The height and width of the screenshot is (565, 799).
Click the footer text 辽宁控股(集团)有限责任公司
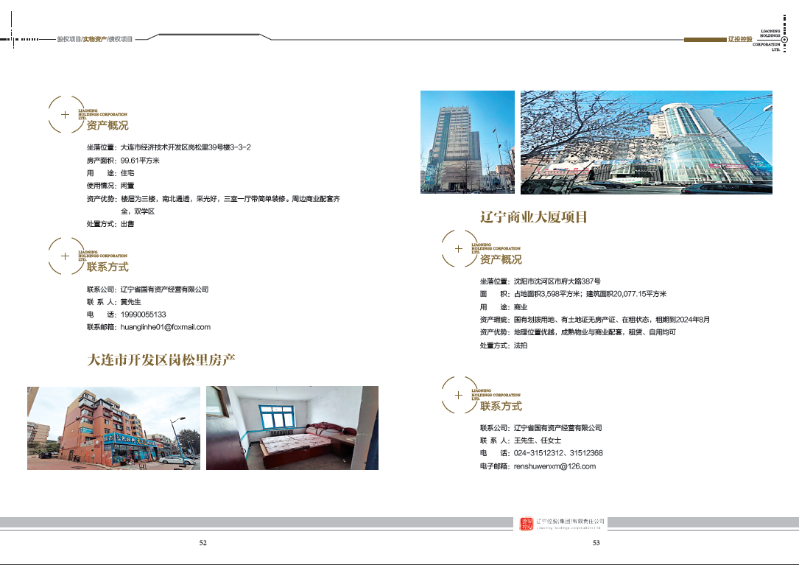click(x=570, y=522)
